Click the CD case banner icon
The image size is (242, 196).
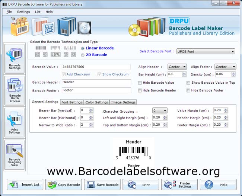(84, 28)
